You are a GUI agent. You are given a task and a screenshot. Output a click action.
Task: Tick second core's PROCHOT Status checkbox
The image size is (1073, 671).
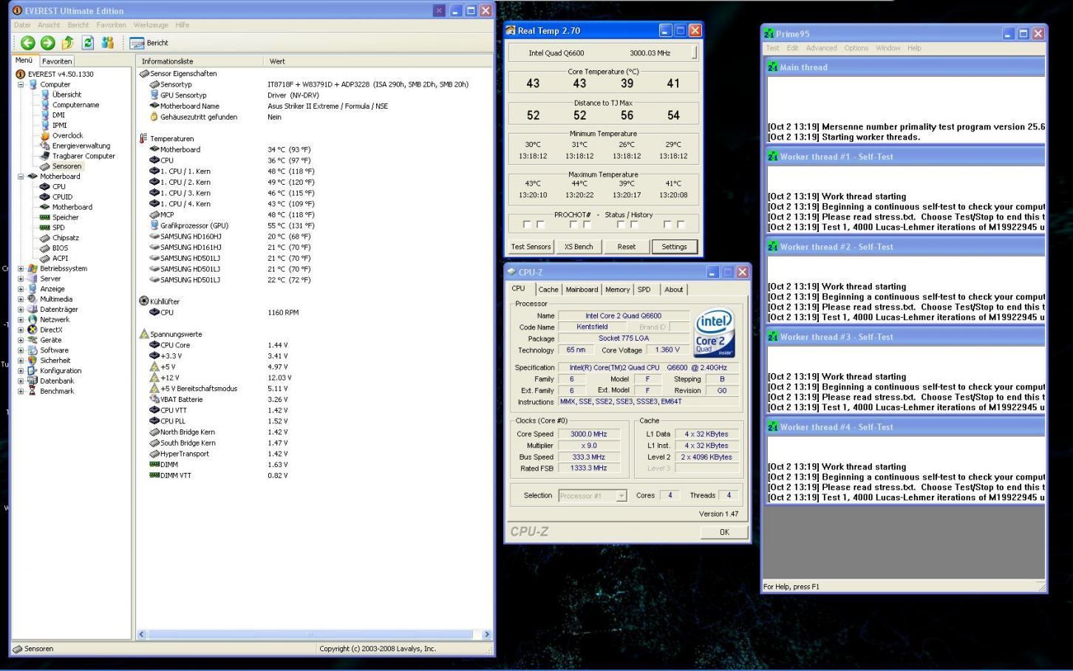click(x=573, y=225)
